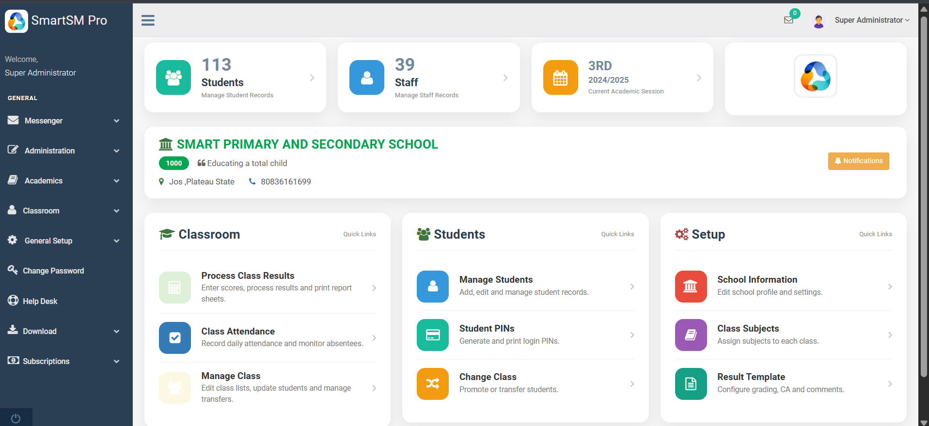Viewport: 929px width, 426px height.
Task: Click the Class Attendance checkmark icon
Action: [175, 338]
